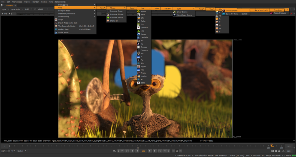This screenshot has width=296, height=157.
Task: Click the Clear Scene icon
Action: pos(174,12)
